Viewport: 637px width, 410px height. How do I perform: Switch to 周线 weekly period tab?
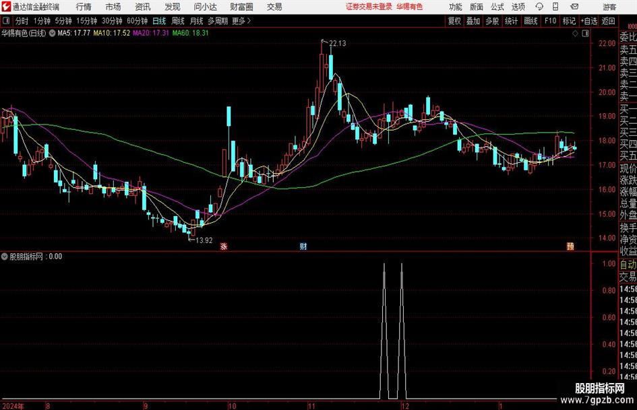pos(177,21)
